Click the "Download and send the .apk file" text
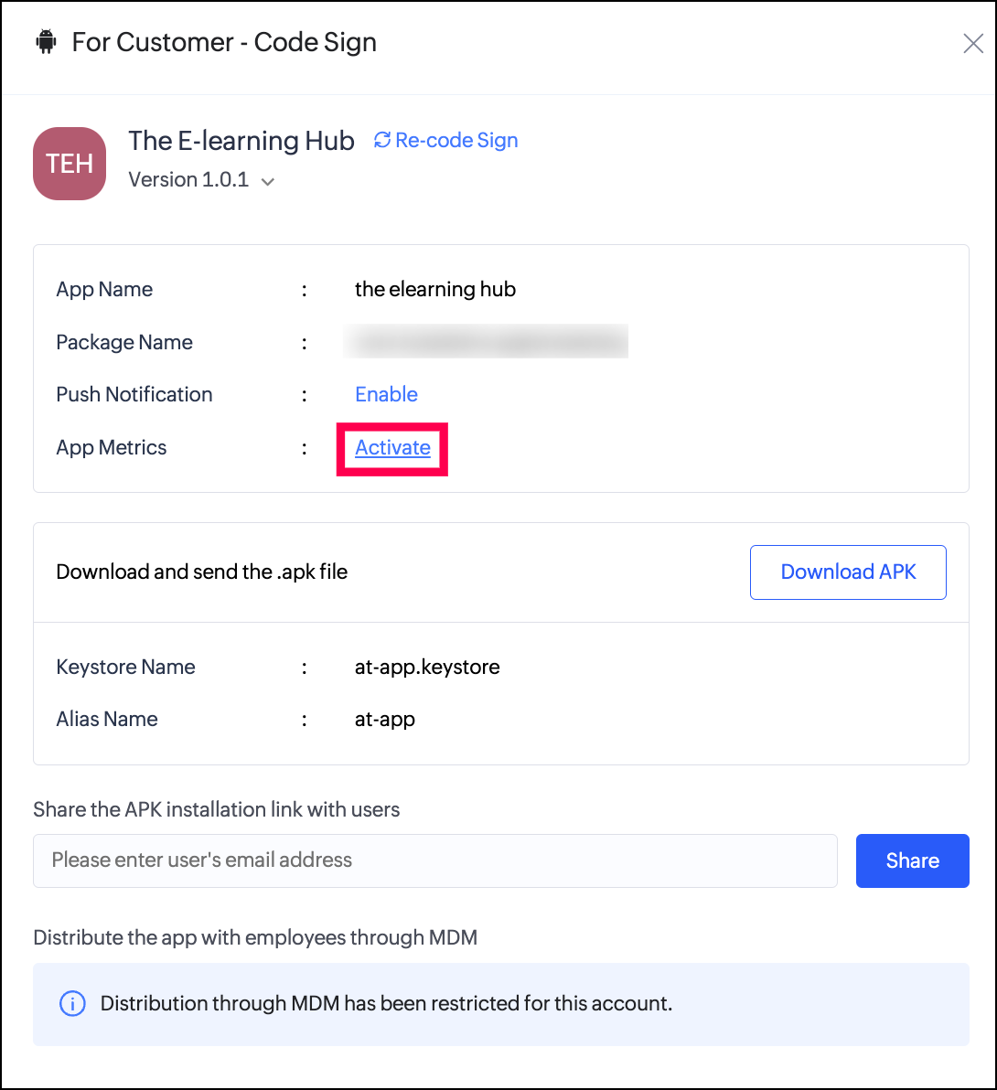This screenshot has height=1090, width=997. (202, 572)
